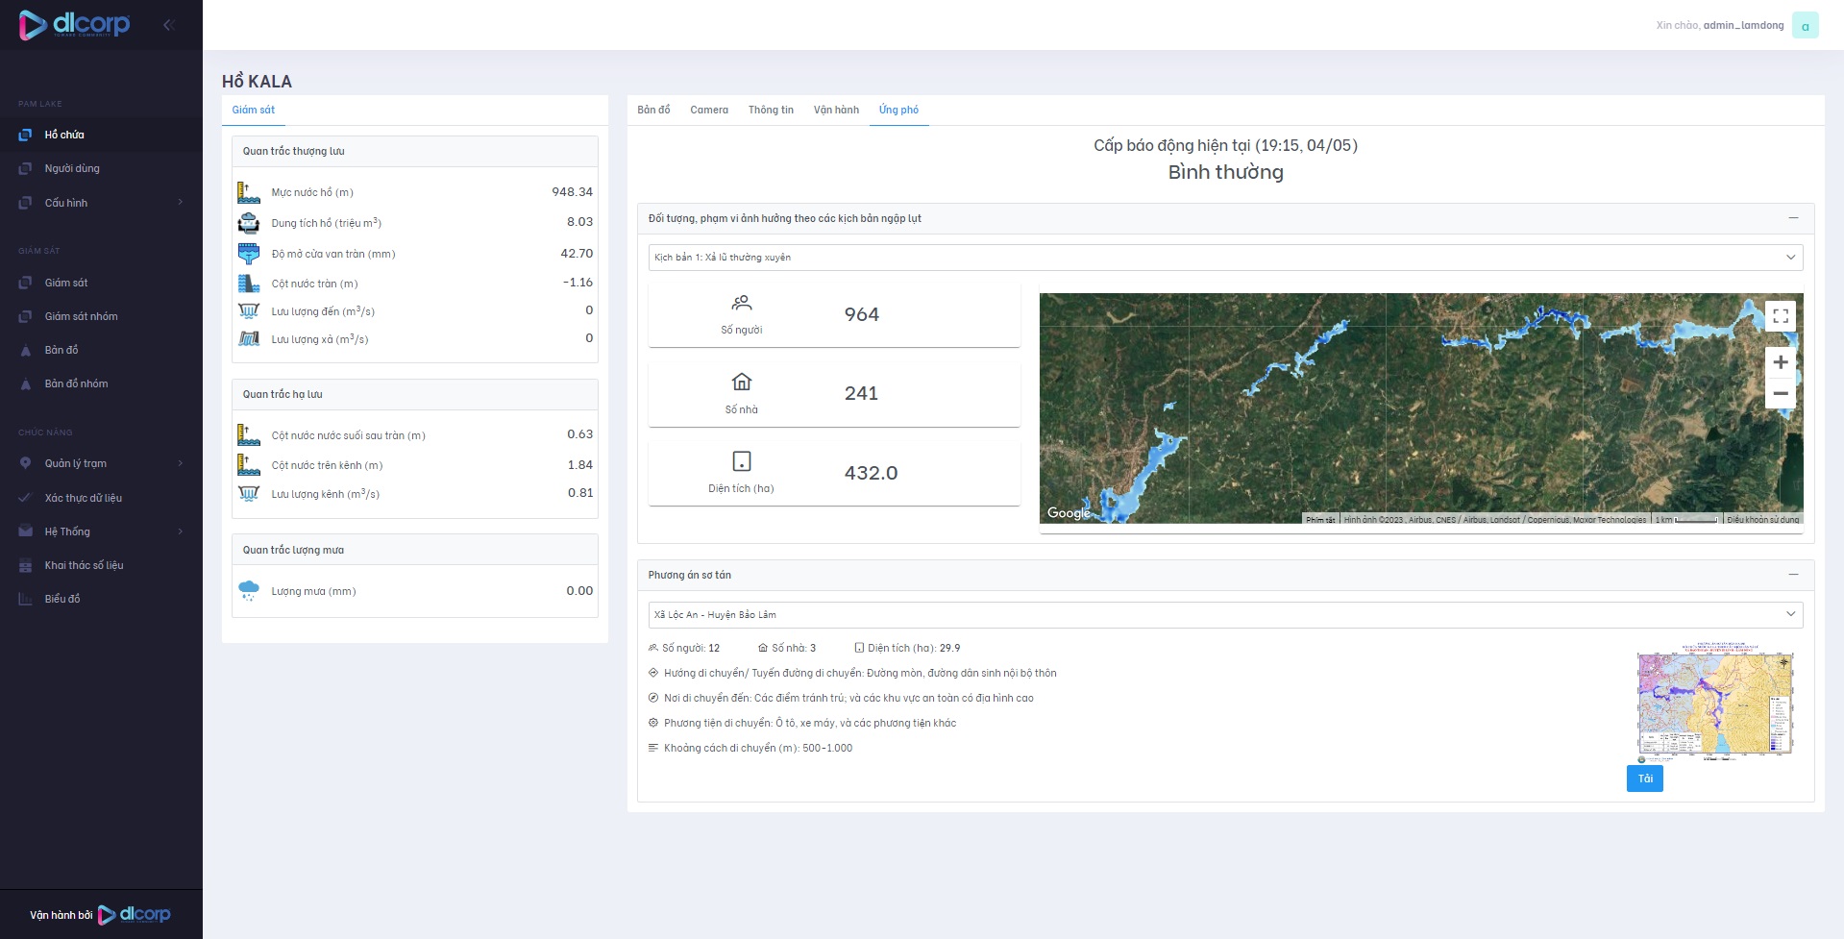Open Người dùng in sidebar
Image resolution: width=1844 pixels, height=939 pixels.
[x=72, y=168]
